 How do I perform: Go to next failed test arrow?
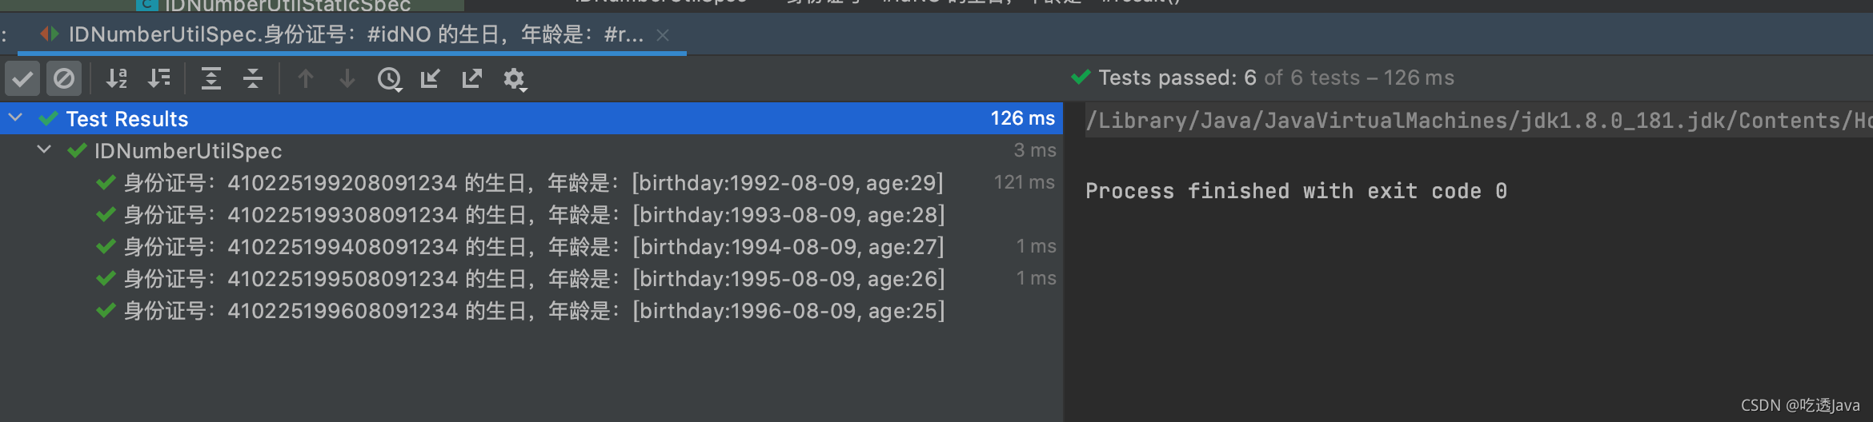[347, 78]
